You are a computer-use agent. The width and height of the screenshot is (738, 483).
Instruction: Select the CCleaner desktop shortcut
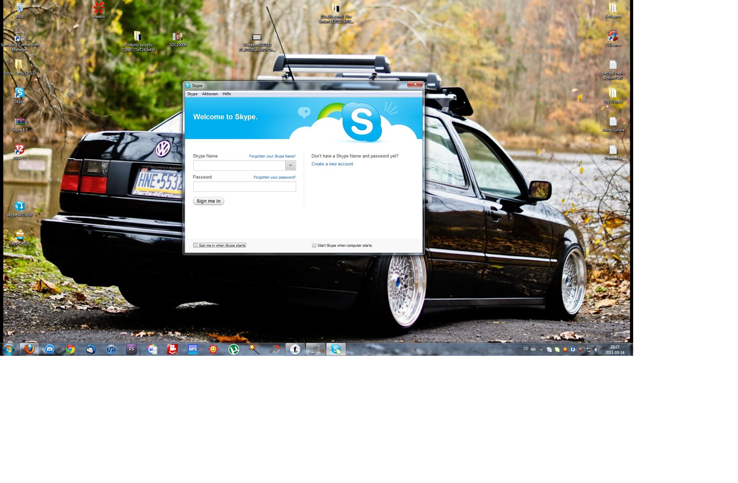tap(613, 39)
